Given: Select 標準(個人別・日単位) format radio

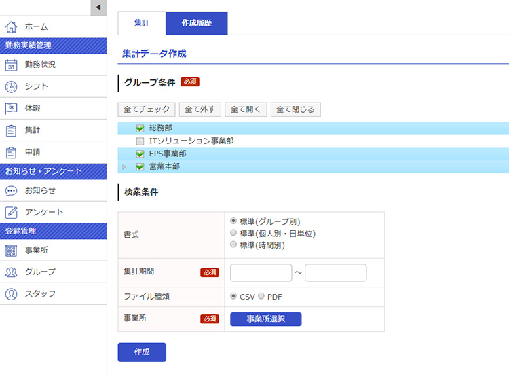Looking at the screenshot, I should 233,232.
